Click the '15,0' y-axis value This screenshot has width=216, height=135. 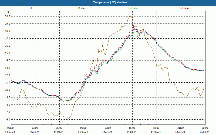pyautogui.click(x=8, y=53)
